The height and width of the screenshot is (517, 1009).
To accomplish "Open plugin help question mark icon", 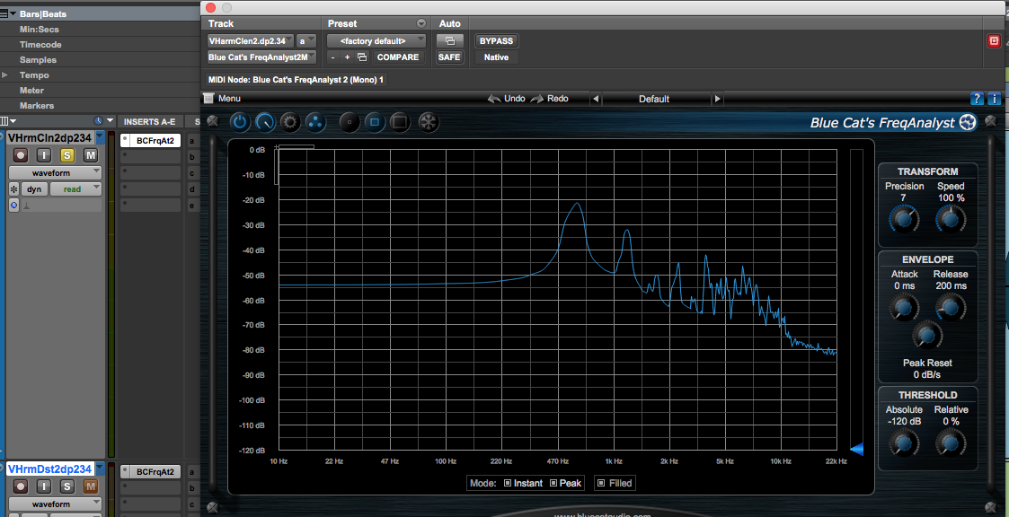I will [977, 99].
